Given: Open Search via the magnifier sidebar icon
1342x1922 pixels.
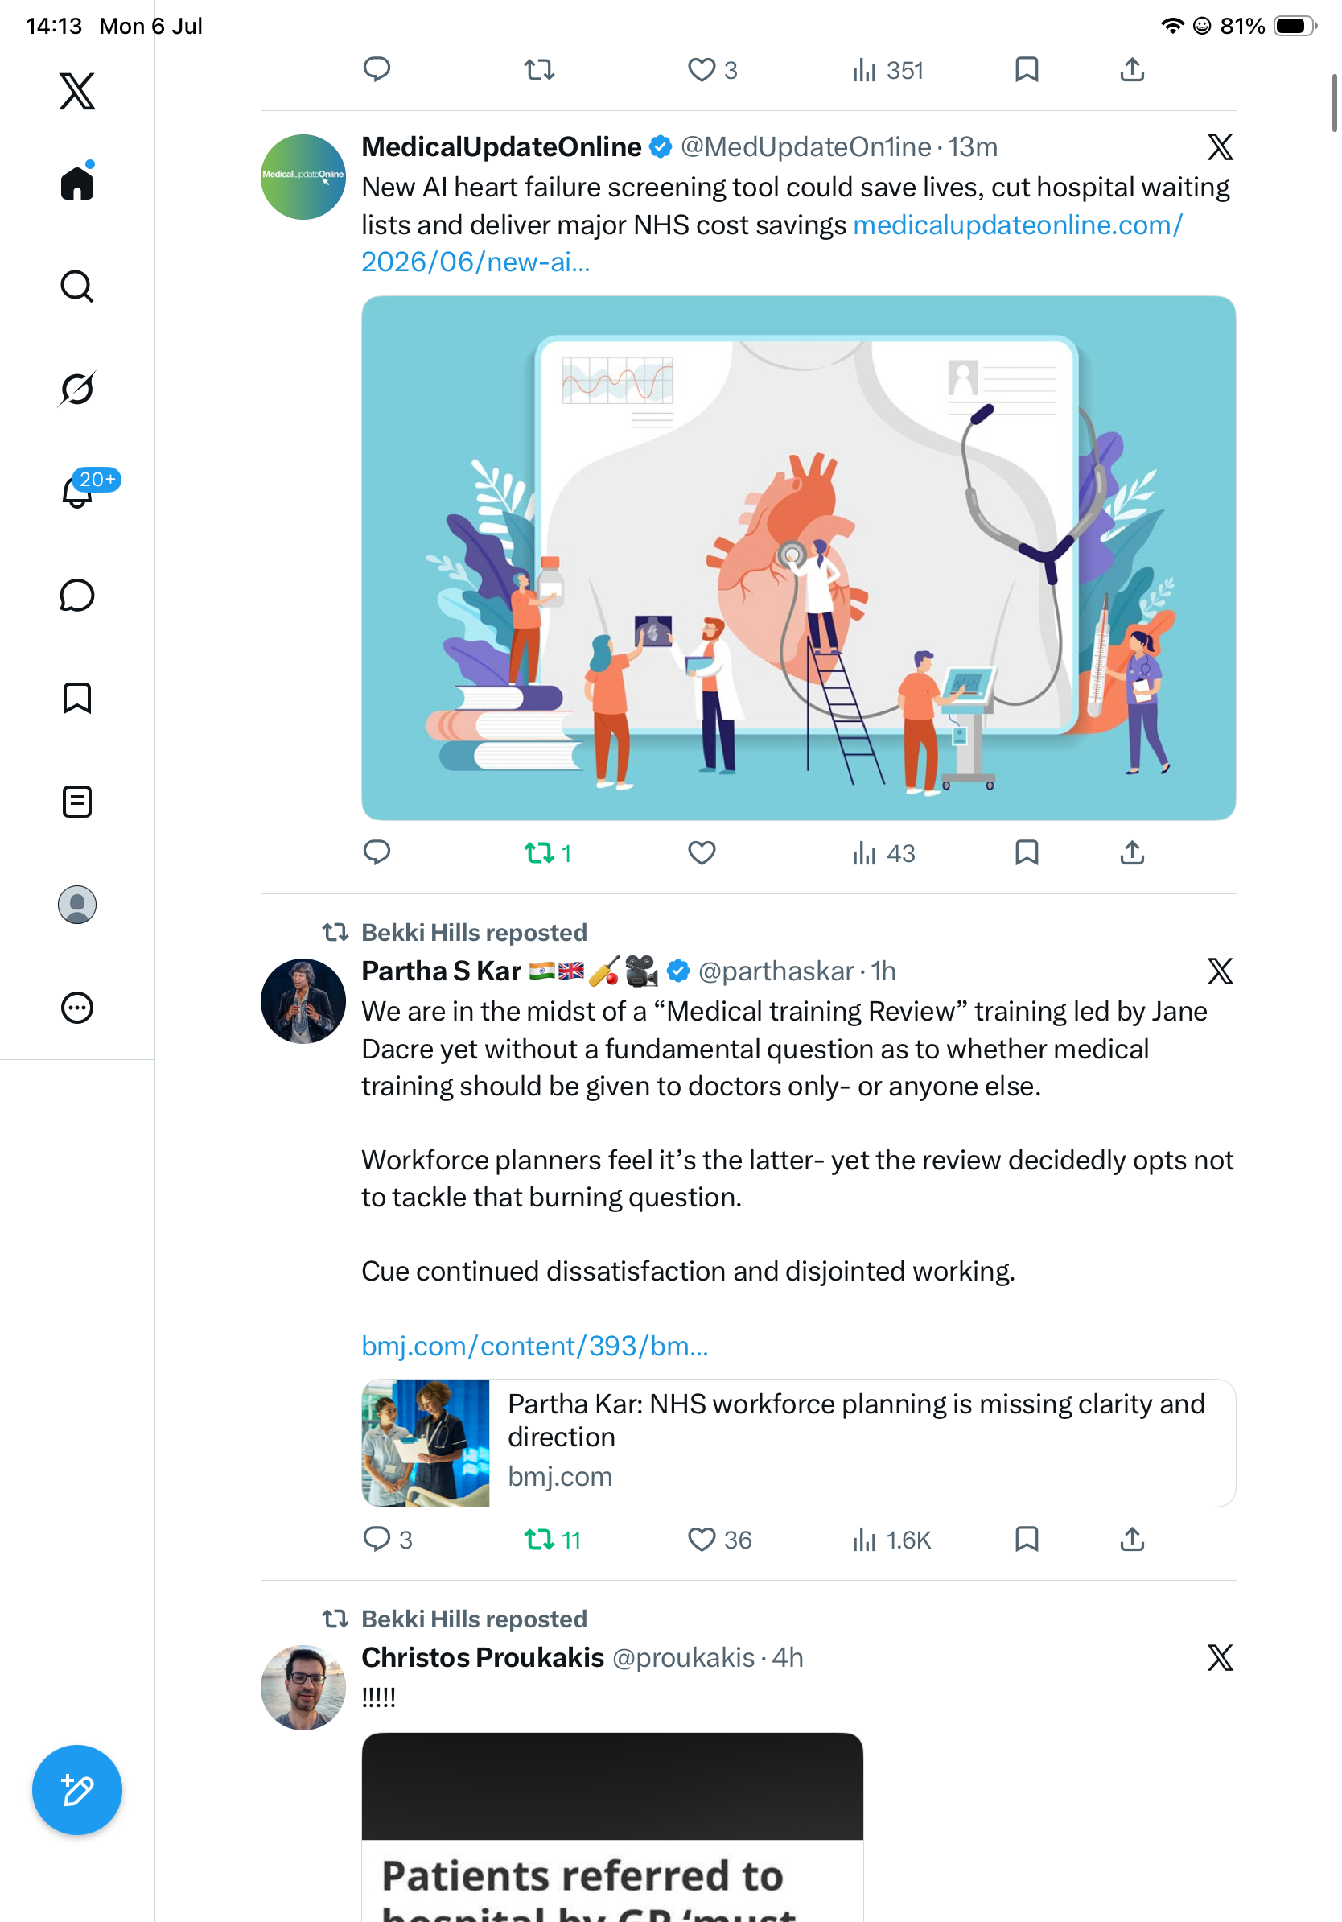Looking at the screenshot, I should tap(77, 286).
